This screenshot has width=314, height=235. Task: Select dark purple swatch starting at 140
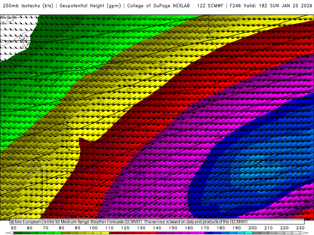click(161, 233)
